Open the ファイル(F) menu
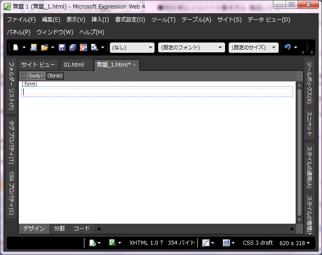Image resolution: width=322 pixels, height=255 pixels. pos(21,20)
